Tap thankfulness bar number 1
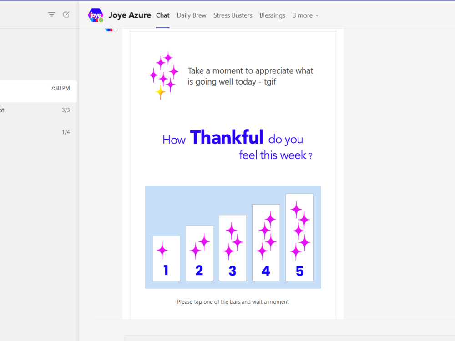Viewport: 455px width, 341px height. pos(166,259)
